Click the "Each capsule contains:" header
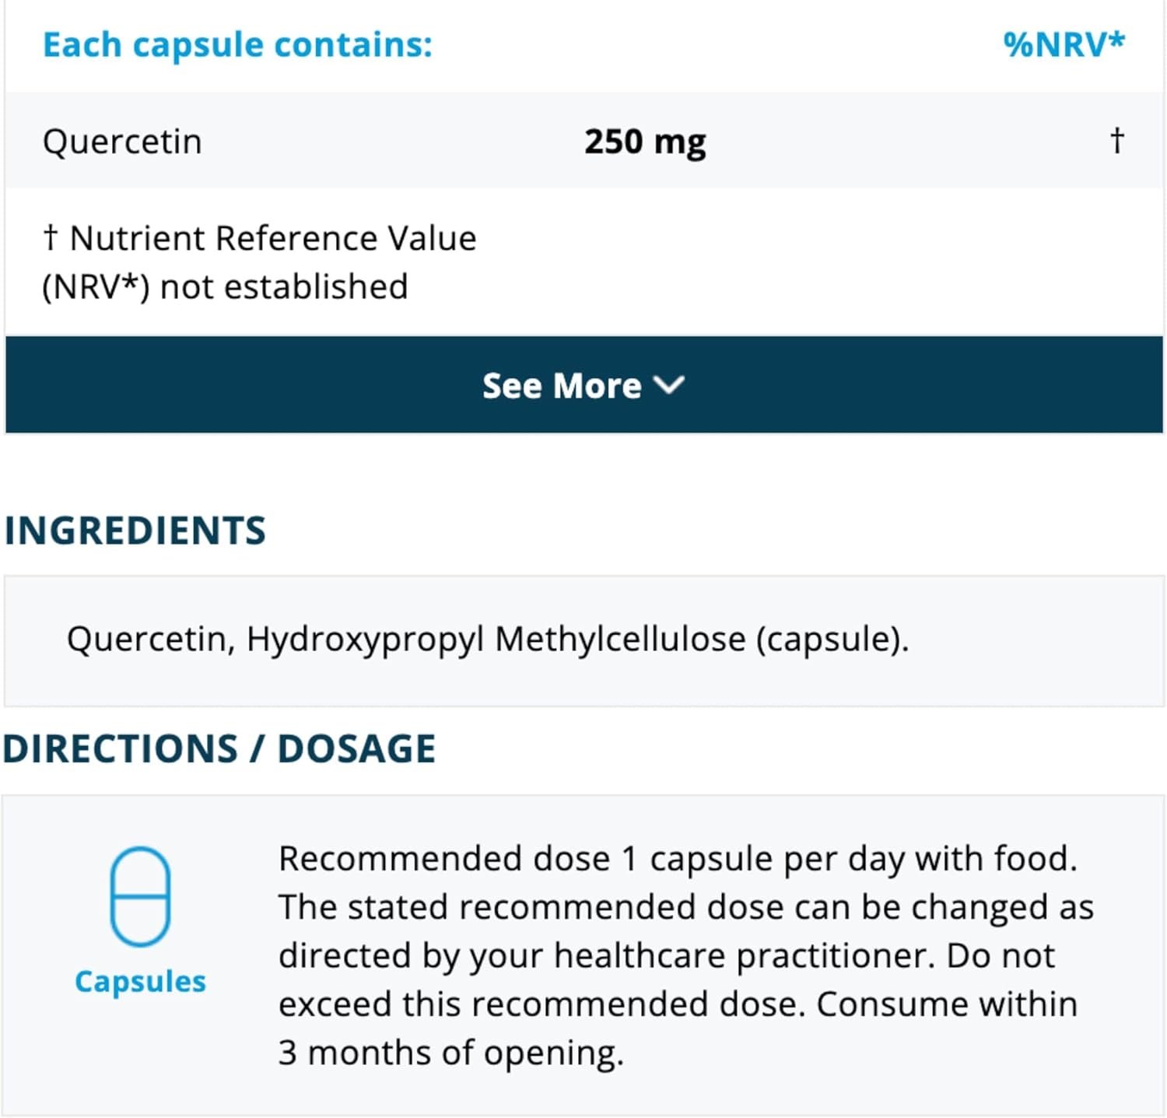1167x1118 pixels. pyautogui.click(x=237, y=44)
